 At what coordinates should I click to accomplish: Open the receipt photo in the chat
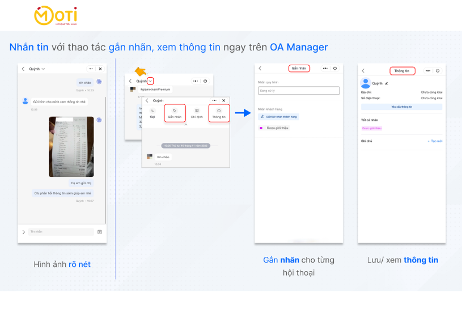click(71, 147)
